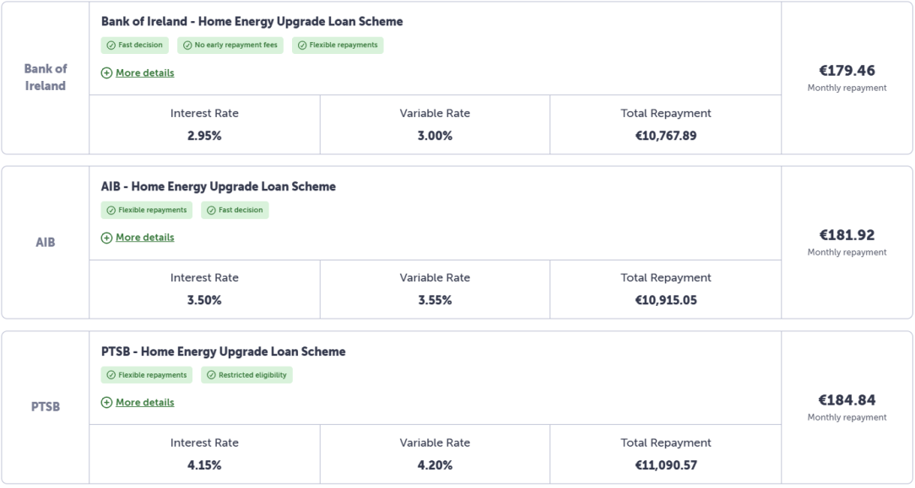This screenshot has height=488, width=915.
Task: Open Bank of Ireland Home Energy Upgrade Loan title
Action: tap(252, 22)
